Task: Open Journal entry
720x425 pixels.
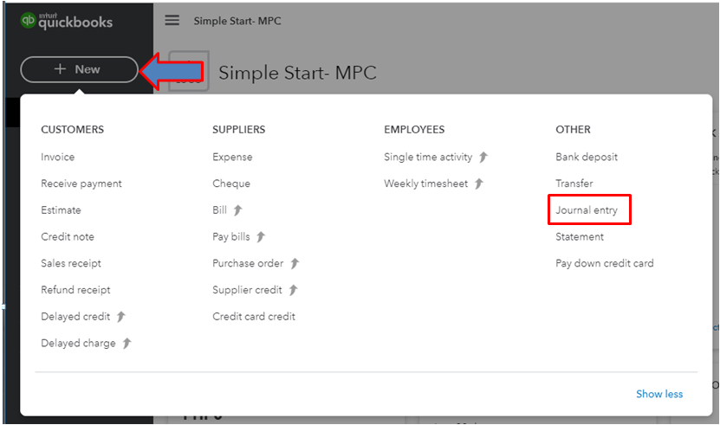Action: point(587,210)
